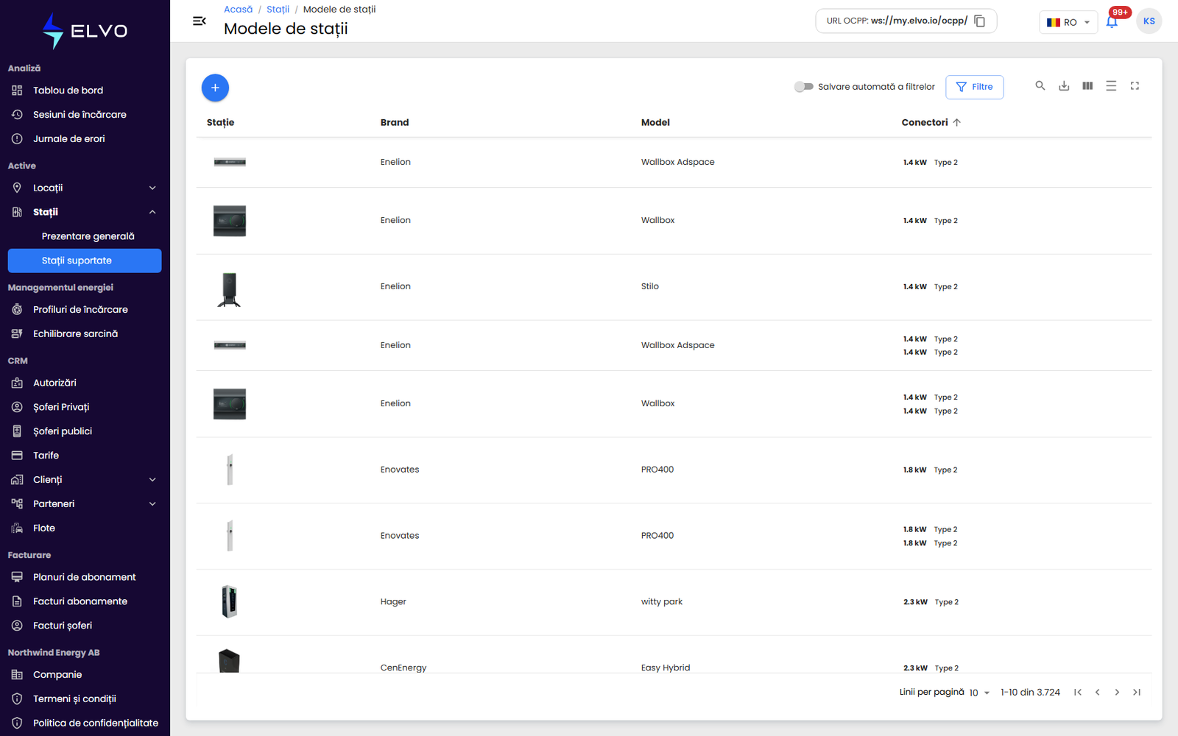Go to the next page
Screen dimensions: 1178x736
coord(1117,692)
